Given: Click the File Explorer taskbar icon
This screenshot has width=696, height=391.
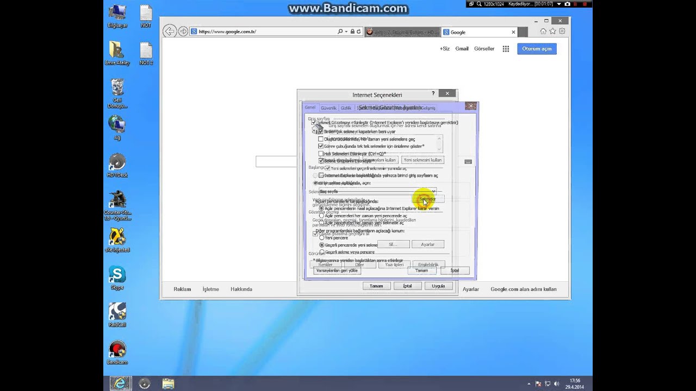Looking at the screenshot, I should [x=168, y=383].
